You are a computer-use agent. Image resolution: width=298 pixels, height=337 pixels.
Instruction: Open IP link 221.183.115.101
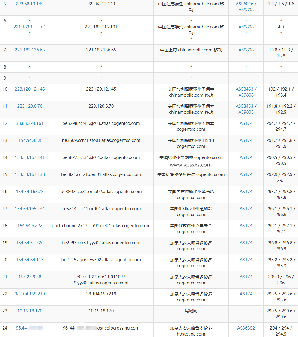pyautogui.click(x=30, y=27)
